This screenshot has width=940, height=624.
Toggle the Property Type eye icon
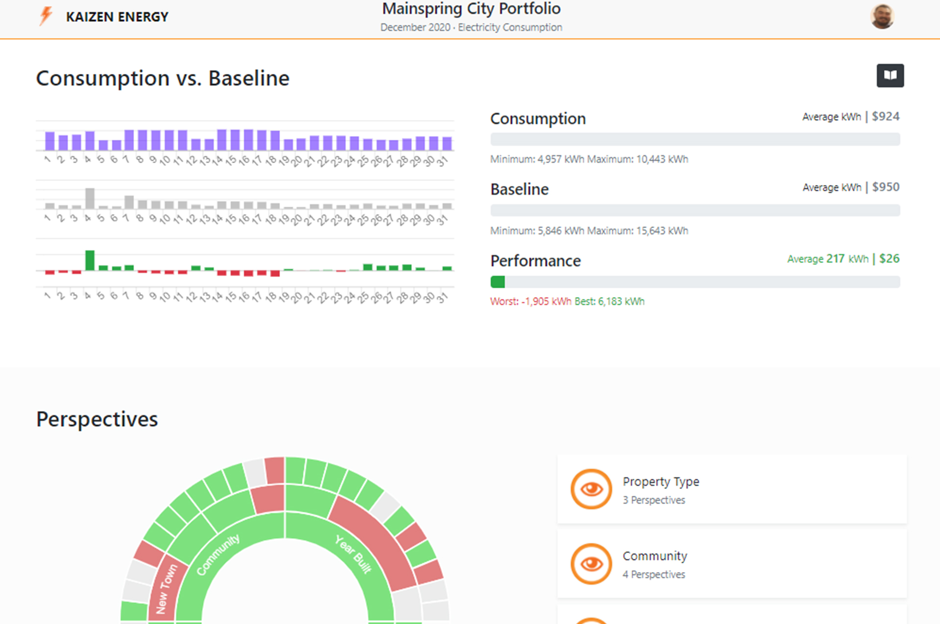[591, 489]
